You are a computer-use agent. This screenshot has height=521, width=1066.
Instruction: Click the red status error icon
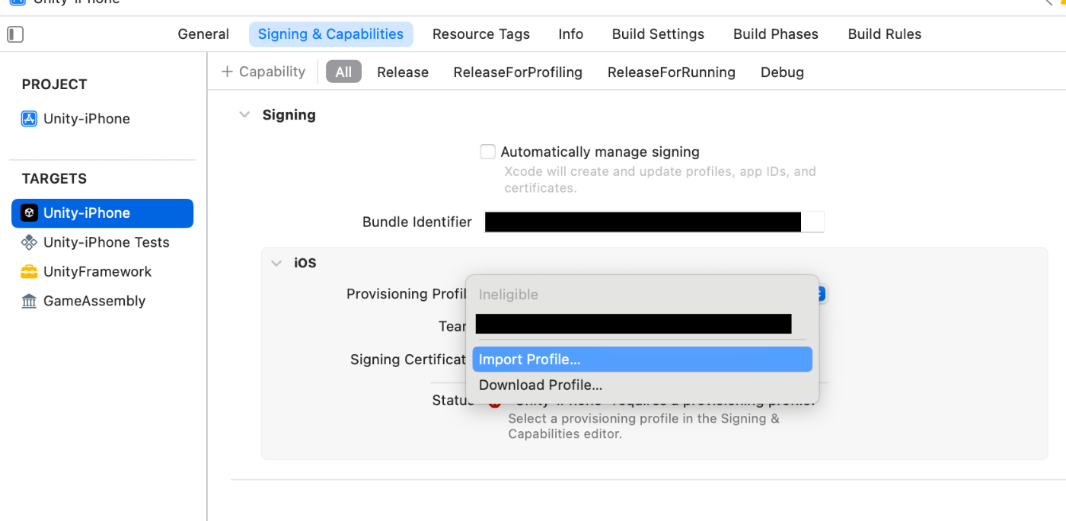click(x=495, y=402)
